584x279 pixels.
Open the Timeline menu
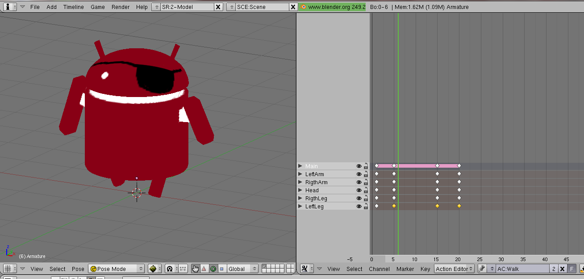click(73, 7)
